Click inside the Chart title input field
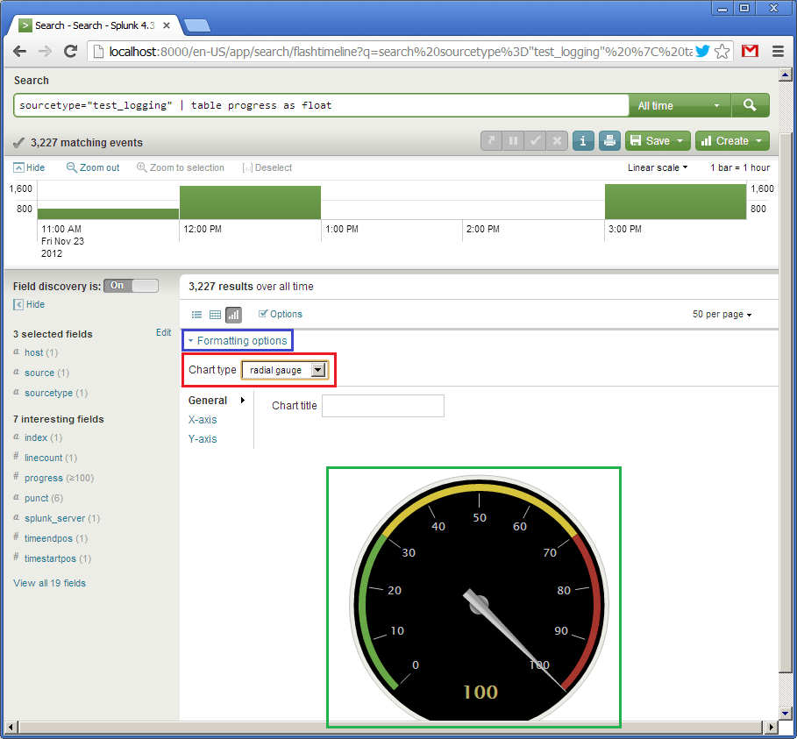The height and width of the screenshot is (739, 797). (x=382, y=405)
